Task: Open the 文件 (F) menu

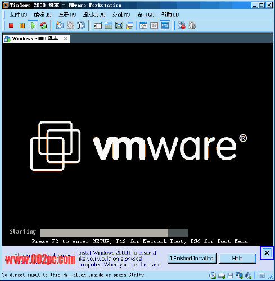Action: coord(18,15)
